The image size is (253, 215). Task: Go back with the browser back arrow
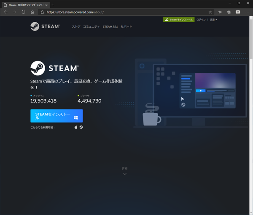coord(6,12)
